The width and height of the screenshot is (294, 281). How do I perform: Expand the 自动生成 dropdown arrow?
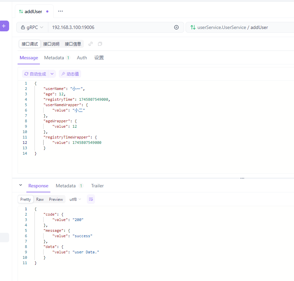[x=52, y=74]
